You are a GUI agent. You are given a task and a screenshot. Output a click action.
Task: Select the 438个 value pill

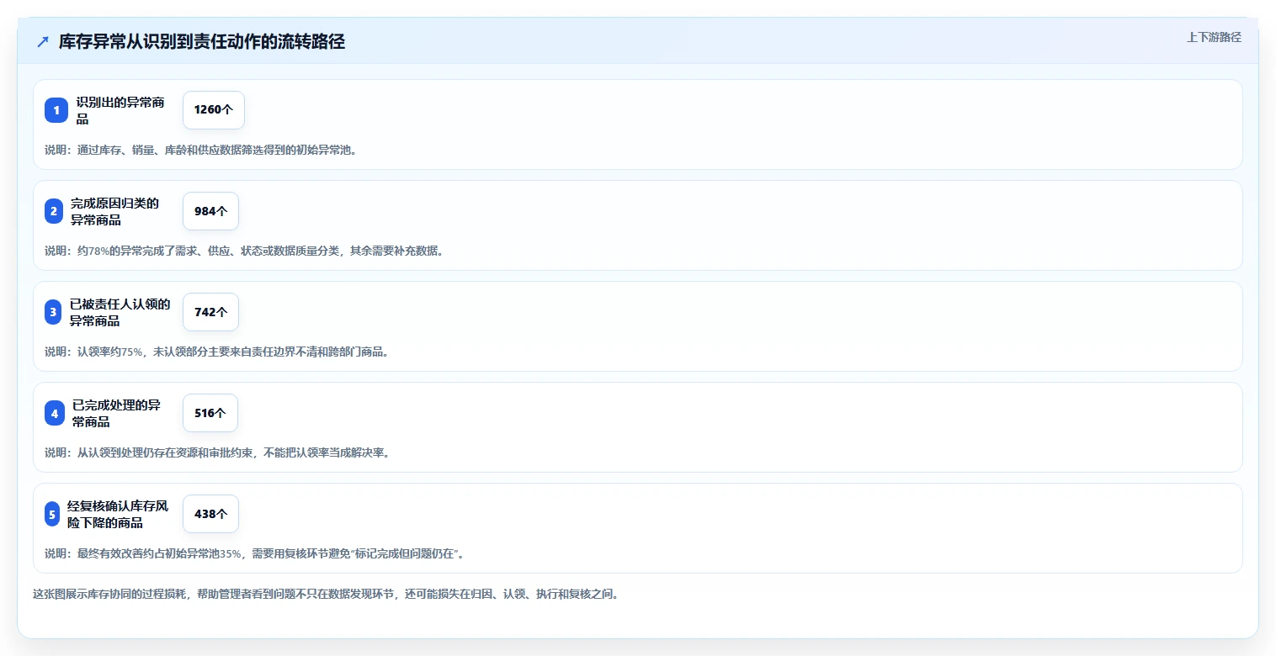coord(210,514)
